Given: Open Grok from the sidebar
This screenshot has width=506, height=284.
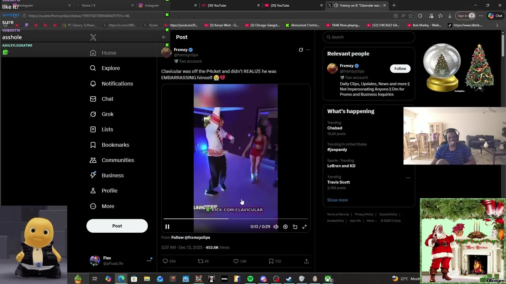Looking at the screenshot, I should click(x=102, y=114).
